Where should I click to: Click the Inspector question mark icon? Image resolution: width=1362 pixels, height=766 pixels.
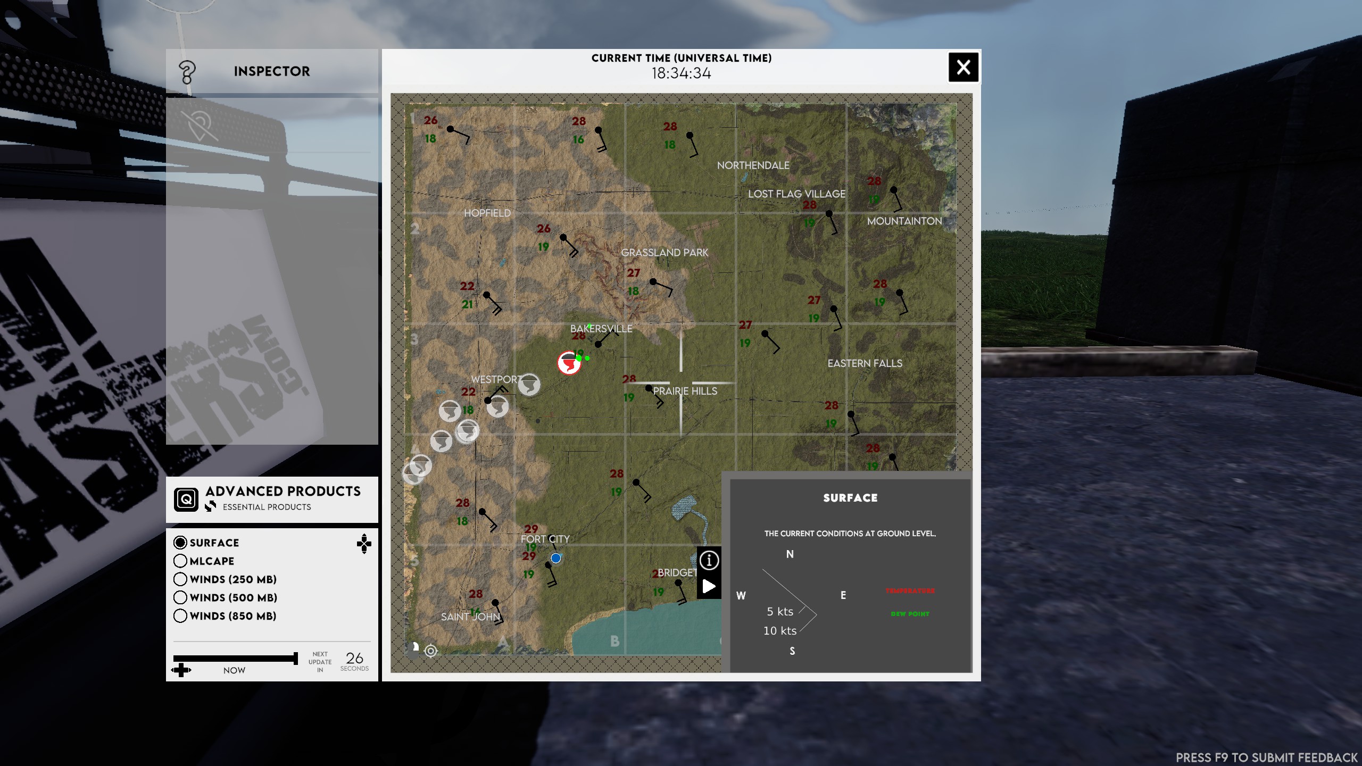(x=187, y=72)
